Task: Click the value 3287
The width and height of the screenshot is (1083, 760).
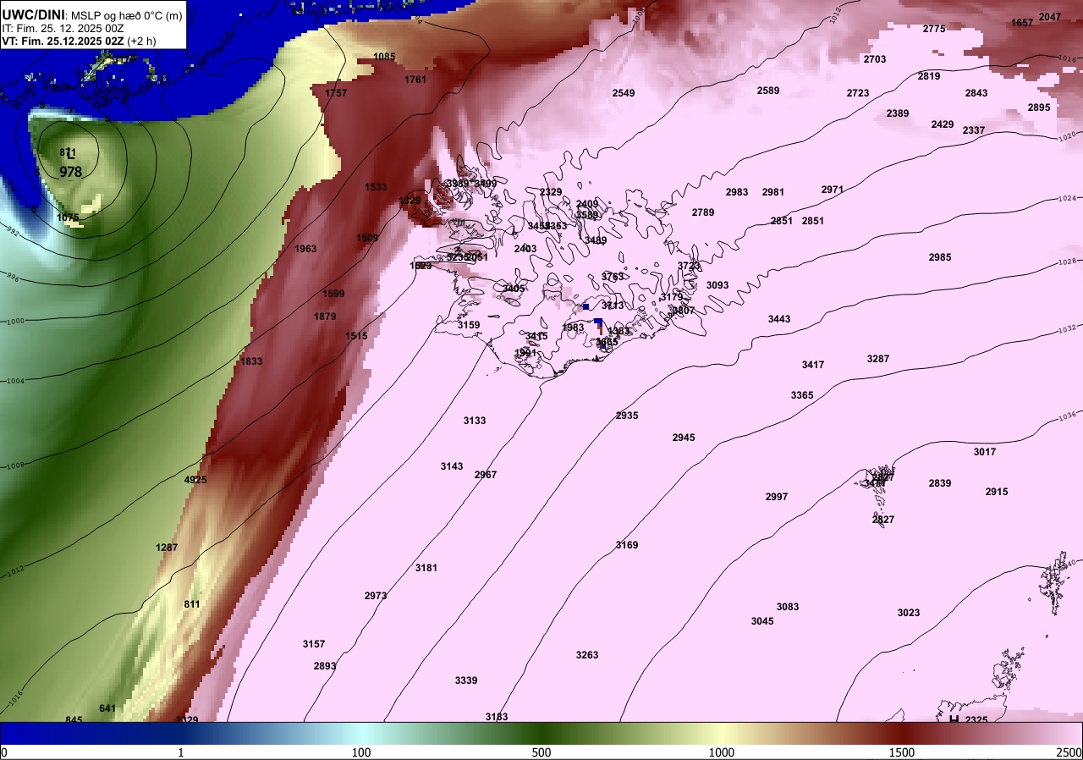Action: pyautogui.click(x=878, y=359)
